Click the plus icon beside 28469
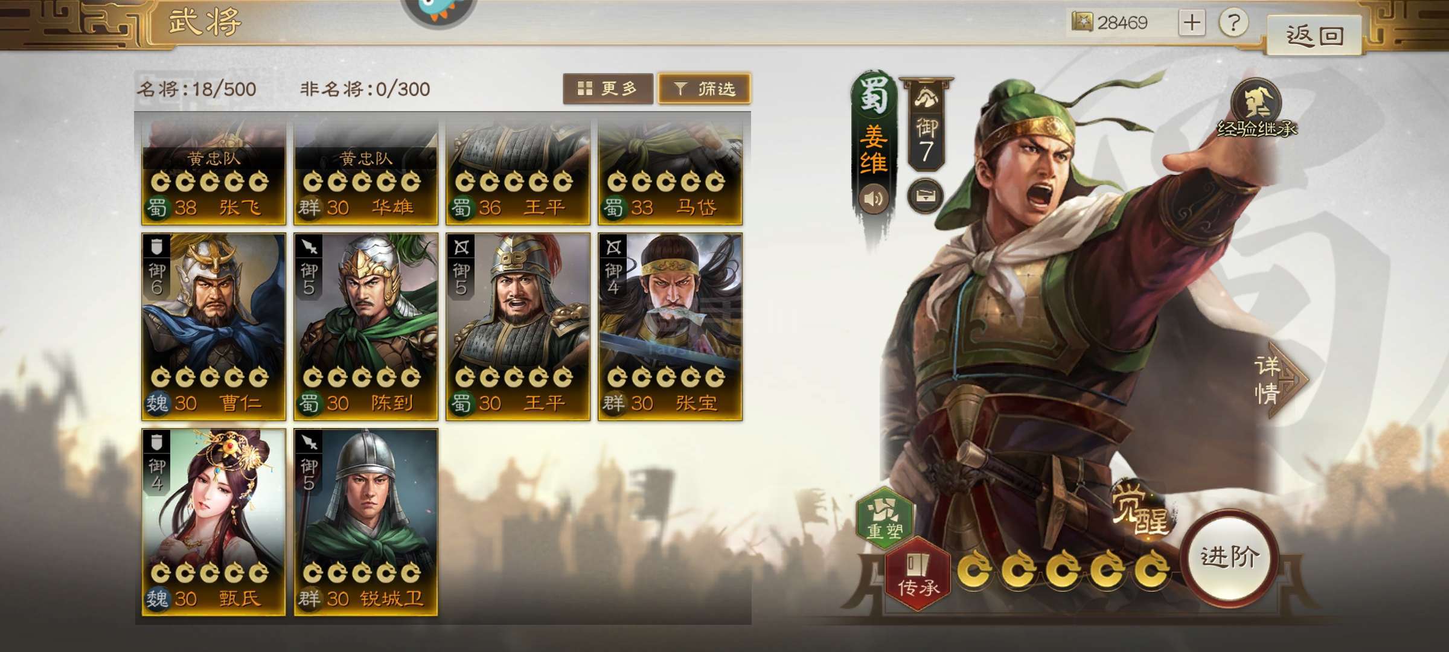Image resolution: width=1449 pixels, height=652 pixels. click(1192, 23)
